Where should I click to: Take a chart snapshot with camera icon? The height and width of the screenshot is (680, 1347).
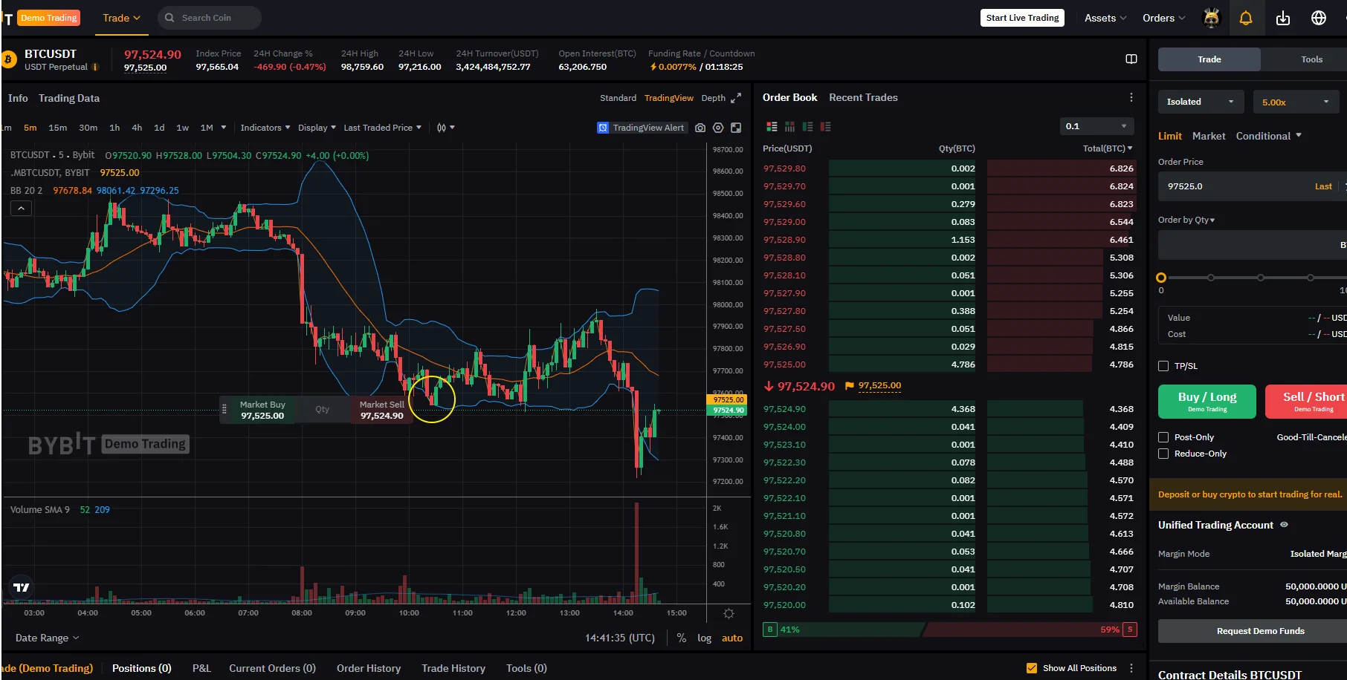pos(700,128)
